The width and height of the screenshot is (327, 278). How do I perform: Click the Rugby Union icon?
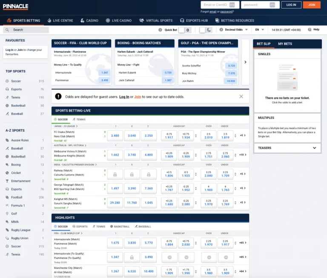click(x=7, y=238)
